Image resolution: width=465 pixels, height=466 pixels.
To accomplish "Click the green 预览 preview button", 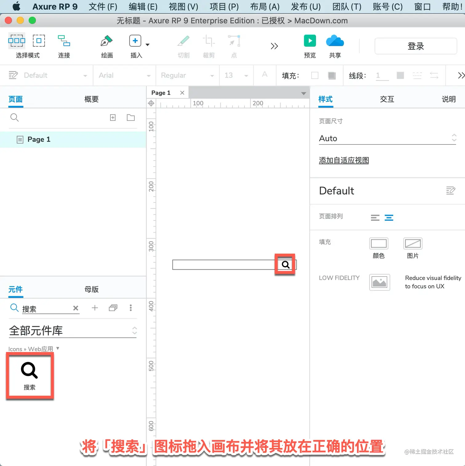I will click(310, 41).
